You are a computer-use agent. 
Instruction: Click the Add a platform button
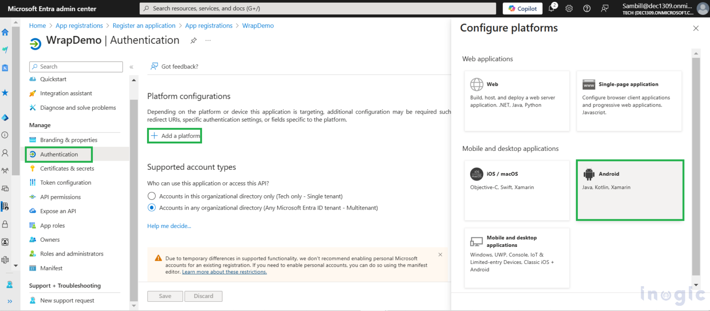click(174, 135)
